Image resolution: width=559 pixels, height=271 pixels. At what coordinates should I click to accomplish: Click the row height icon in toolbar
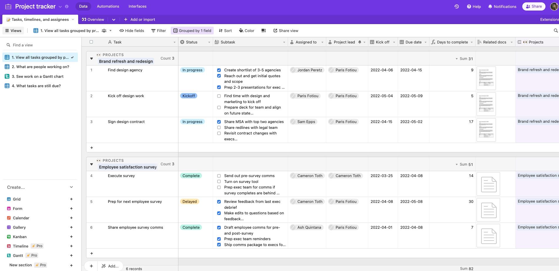[x=264, y=31]
